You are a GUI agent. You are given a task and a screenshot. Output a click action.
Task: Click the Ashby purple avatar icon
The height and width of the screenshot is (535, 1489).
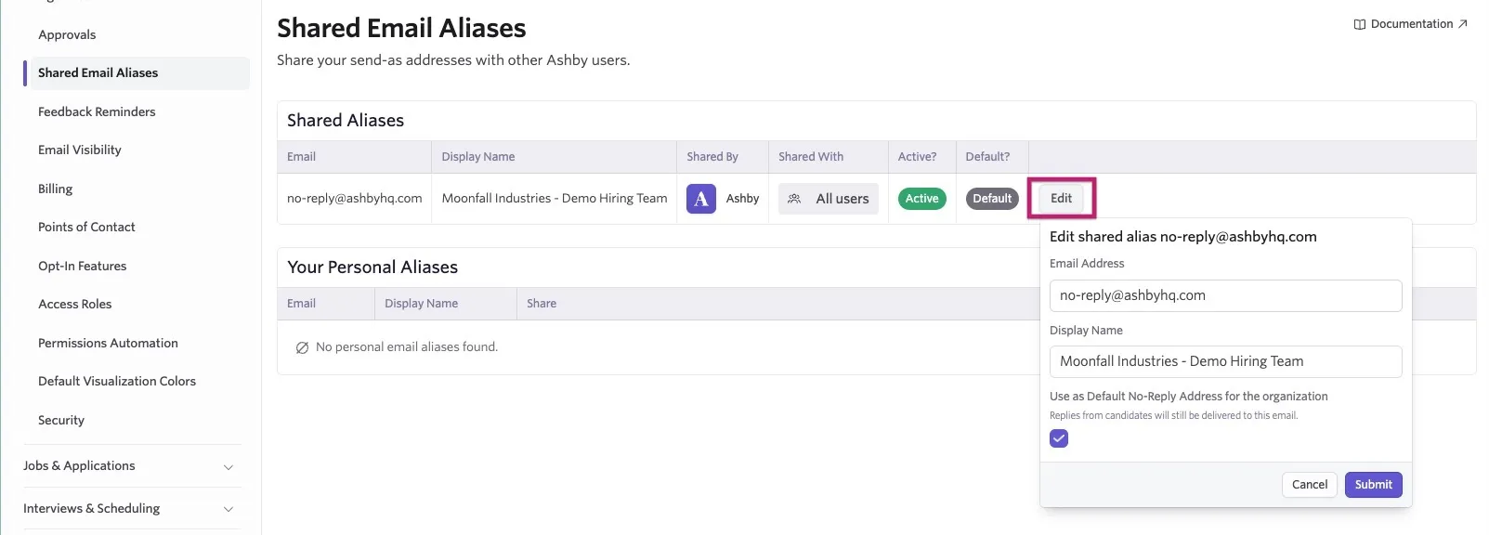click(701, 199)
